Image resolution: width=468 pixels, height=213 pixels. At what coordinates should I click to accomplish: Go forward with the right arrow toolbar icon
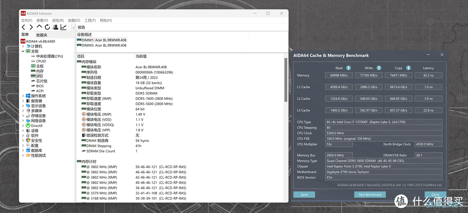[31, 27]
